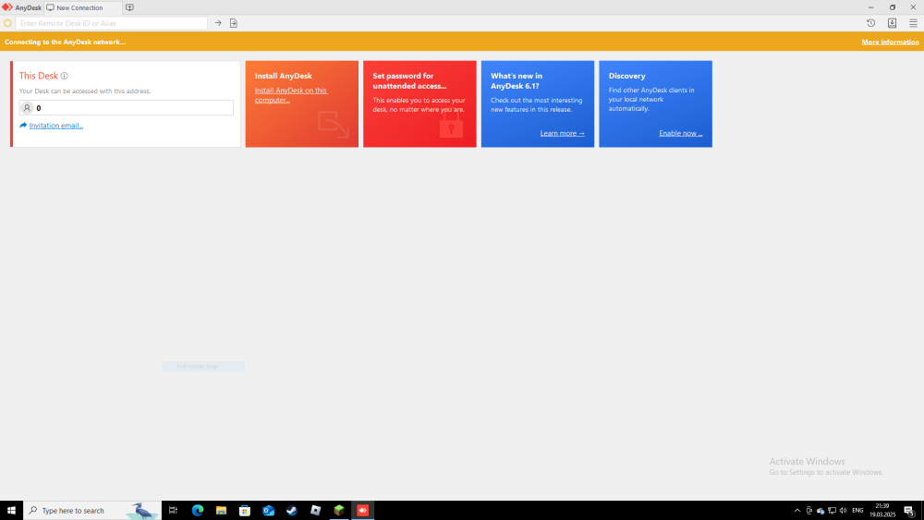Open Roblox from the taskbar
The height and width of the screenshot is (520, 924).
click(315, 511)
